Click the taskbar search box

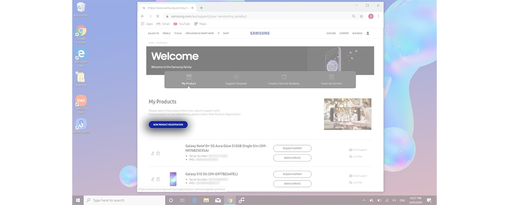coord(125,200)
